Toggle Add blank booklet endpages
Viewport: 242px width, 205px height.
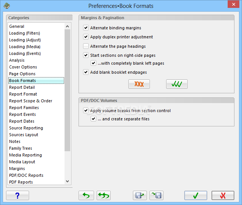click(x=86, y=72)
